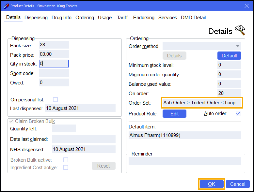Click Edit next to Product Rule

[174, 113]
